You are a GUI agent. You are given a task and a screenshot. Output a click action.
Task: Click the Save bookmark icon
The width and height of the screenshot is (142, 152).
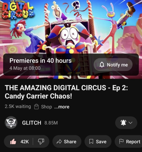pyautogui.click(x=91, y=141)
